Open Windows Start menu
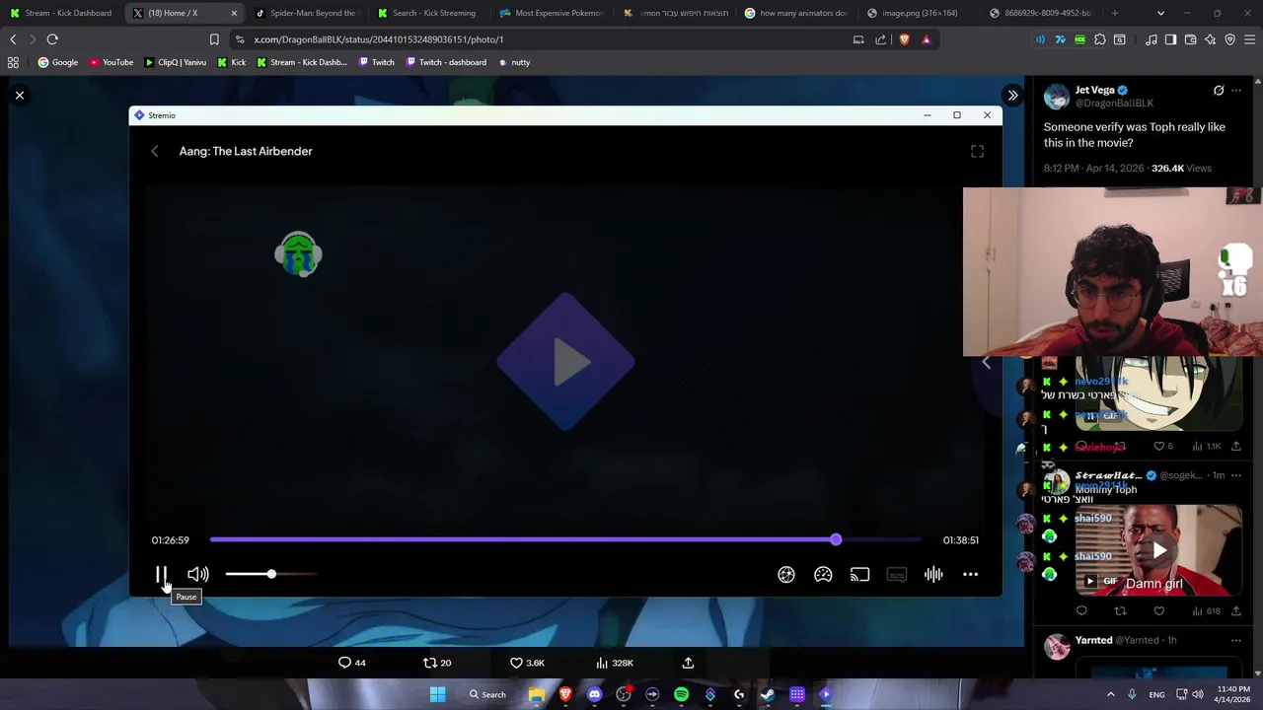Screen dimensions: 1263x710 click(x=437, y=694)
